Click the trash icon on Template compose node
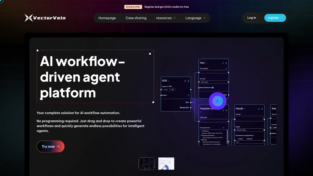 coord(226,110)
